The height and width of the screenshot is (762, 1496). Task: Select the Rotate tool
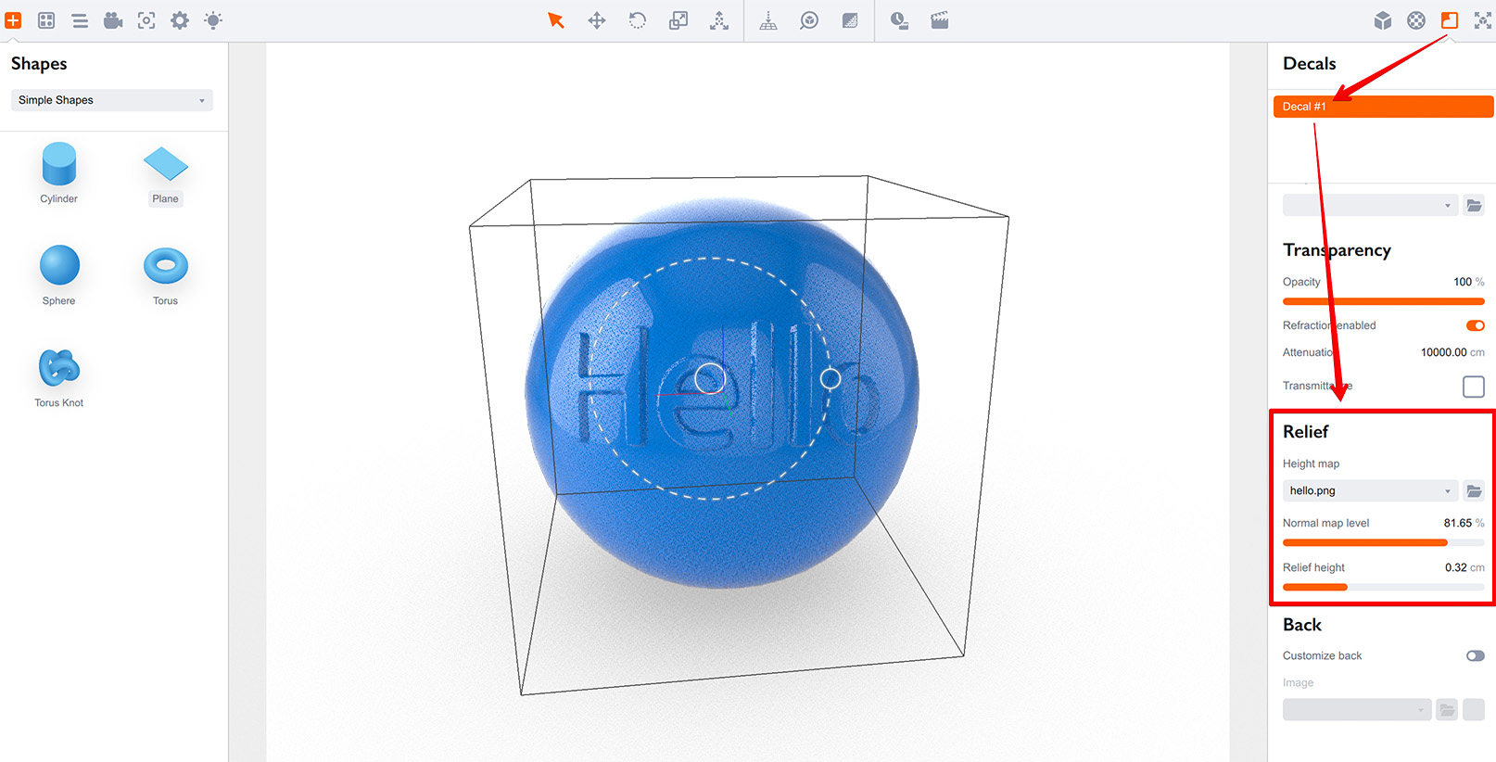point(638,20)
